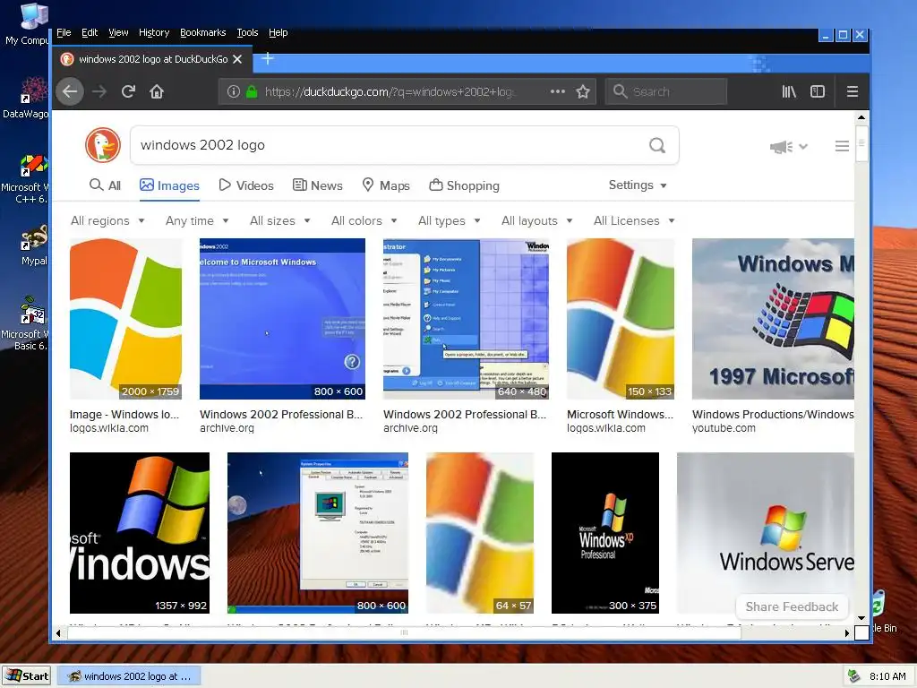Open 150 × 133 Microsoft Windows logo thumbnail
The image size is (917, 688).
pos(621,319)
